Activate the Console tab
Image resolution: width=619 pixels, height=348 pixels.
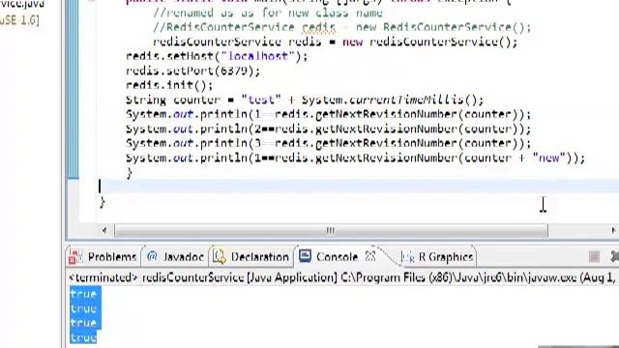[337, 257]
